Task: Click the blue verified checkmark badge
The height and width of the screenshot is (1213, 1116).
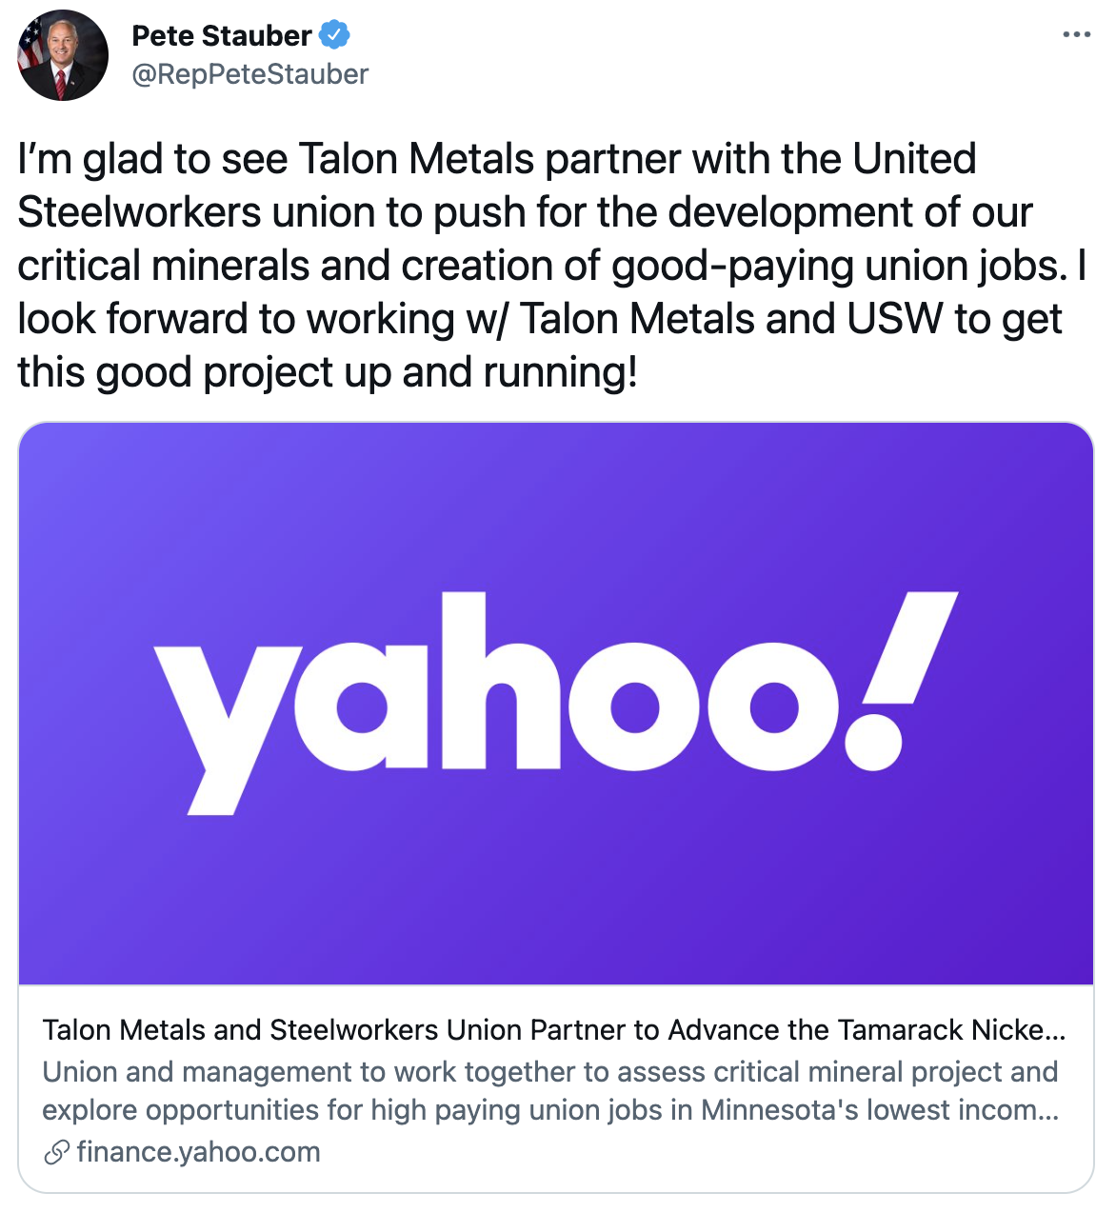Action: click(x=334, y=36)
